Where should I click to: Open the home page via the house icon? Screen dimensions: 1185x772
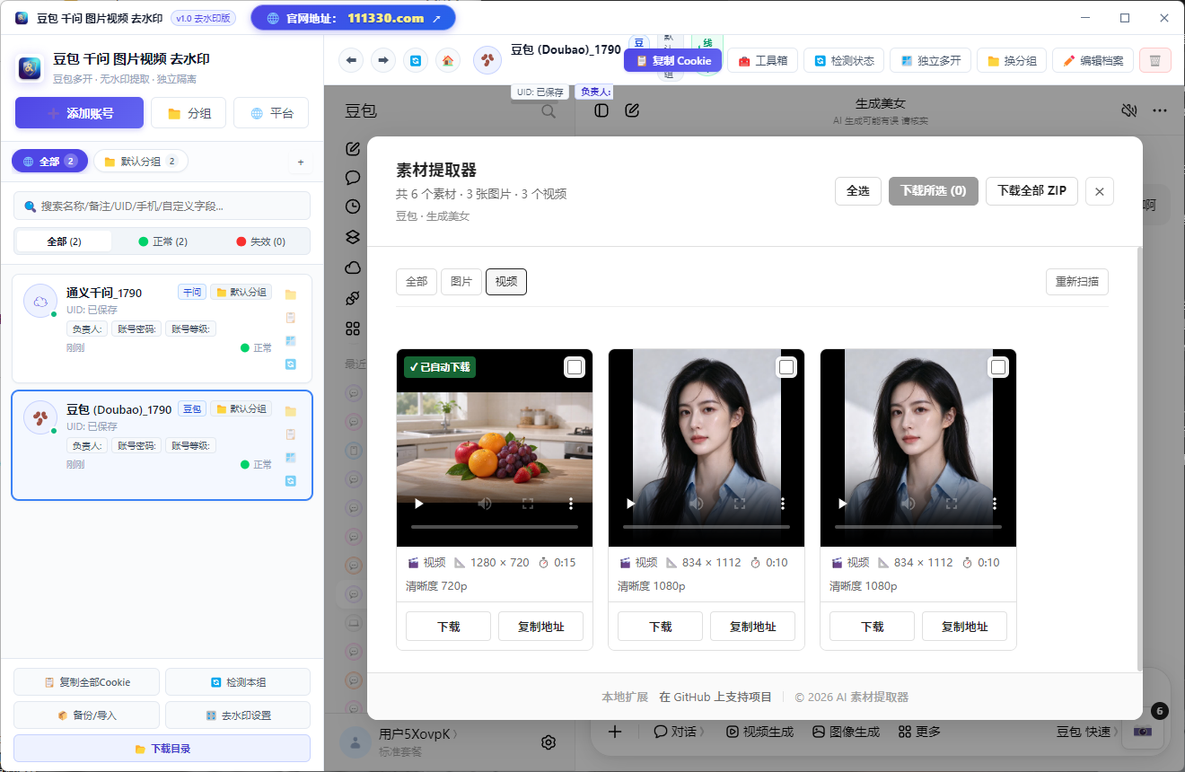(448, 60)
